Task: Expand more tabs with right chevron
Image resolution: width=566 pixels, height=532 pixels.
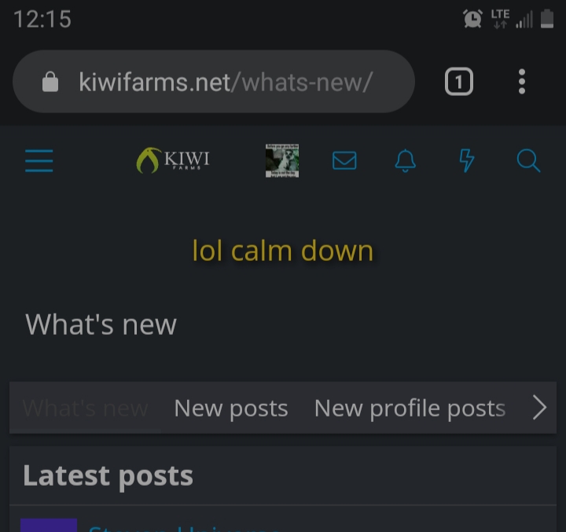Action: [x=540, y=408]
